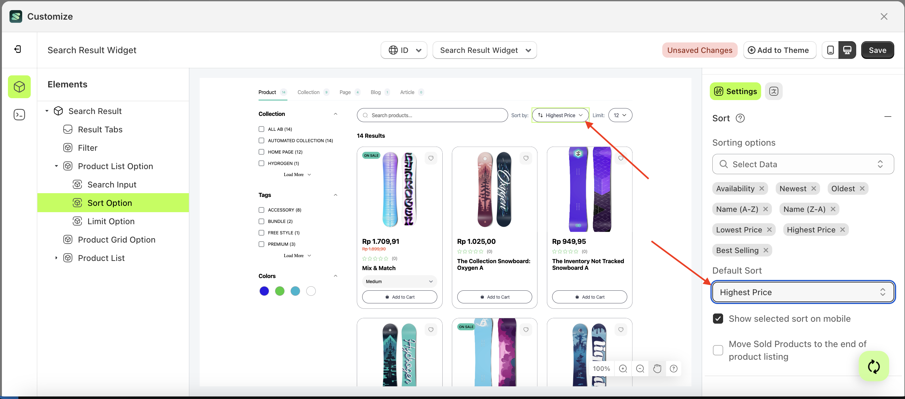Uncheck Show selected sort on mobile
Image resolution: width=905 pixels, height=399 pixels.
tap(718, 319)
